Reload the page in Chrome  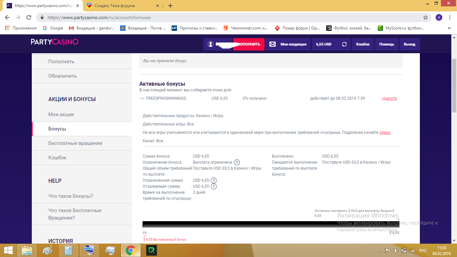pos(29,17)
